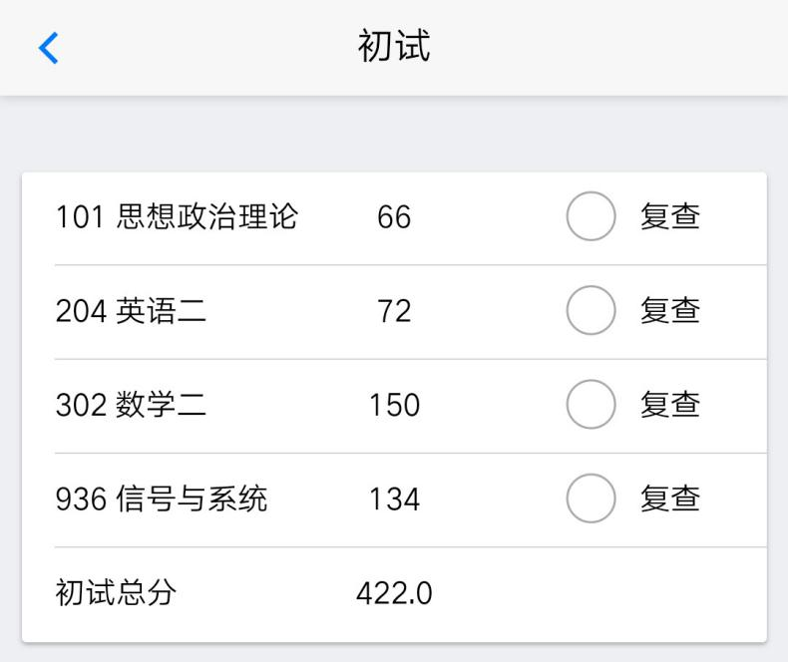
Task: Click 复查 label in the 数学二 row
Action: point(669,405)
